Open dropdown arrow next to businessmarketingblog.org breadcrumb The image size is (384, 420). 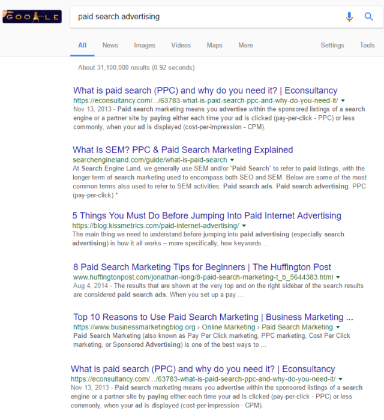tap(338, 327)
